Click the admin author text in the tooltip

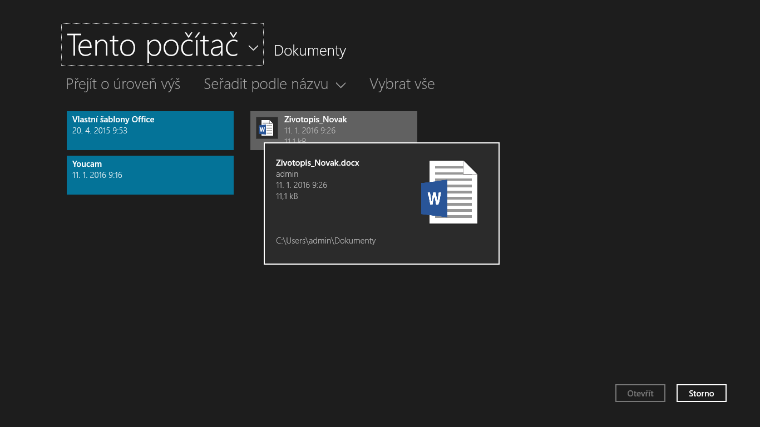(x=287, y=174)
